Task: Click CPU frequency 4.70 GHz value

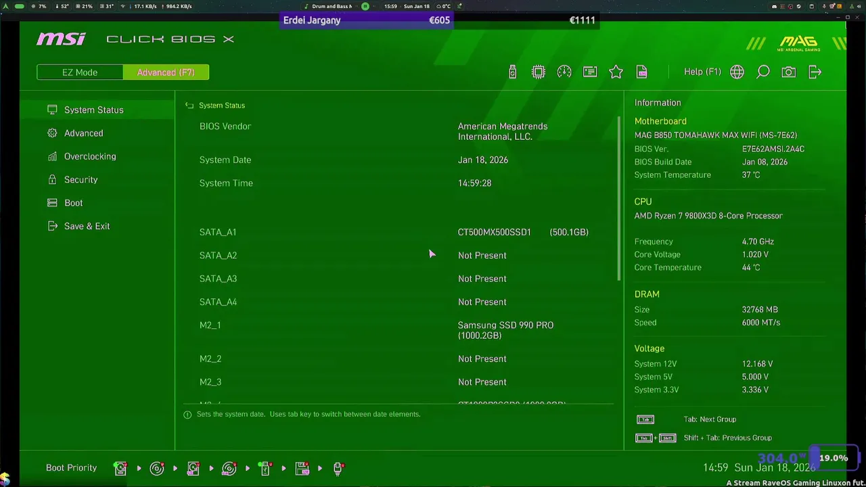Action: [758, 241]
